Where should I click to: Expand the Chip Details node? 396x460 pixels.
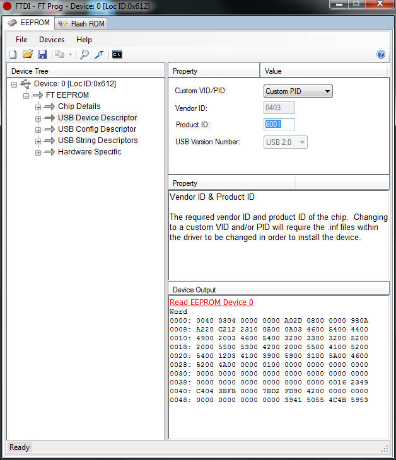[x=38, y=107]
